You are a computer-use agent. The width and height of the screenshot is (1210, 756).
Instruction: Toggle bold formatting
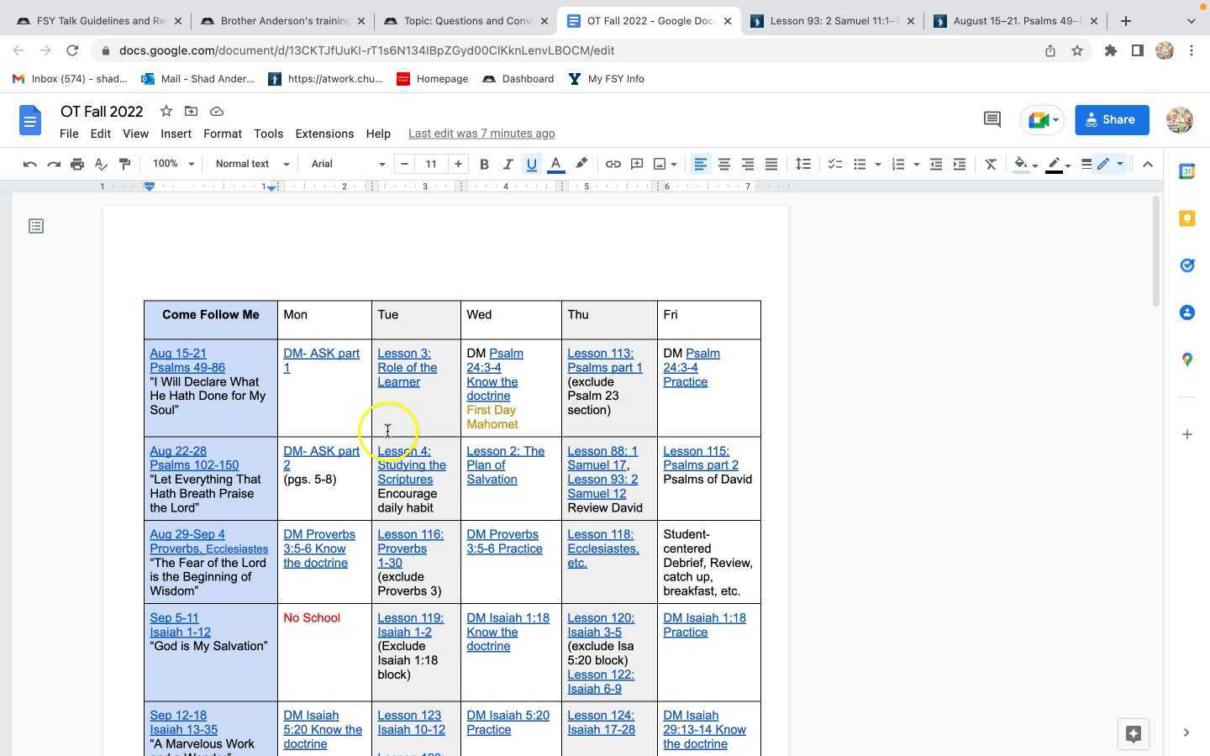(x=484, y=164)
